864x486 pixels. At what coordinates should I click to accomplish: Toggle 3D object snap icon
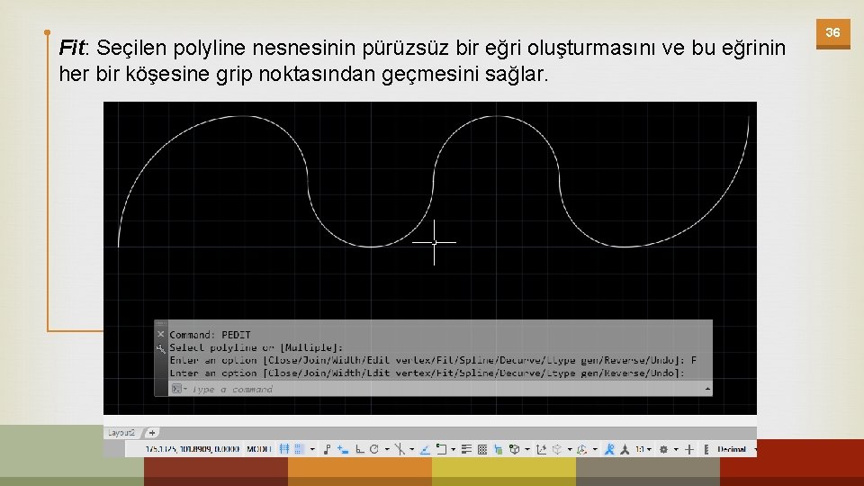pyautogui.click(x=514, y=449)
